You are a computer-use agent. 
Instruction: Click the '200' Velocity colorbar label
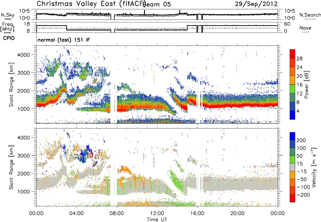301,140
